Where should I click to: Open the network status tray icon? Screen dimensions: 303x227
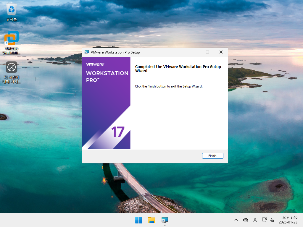click(x=264, y=220)
